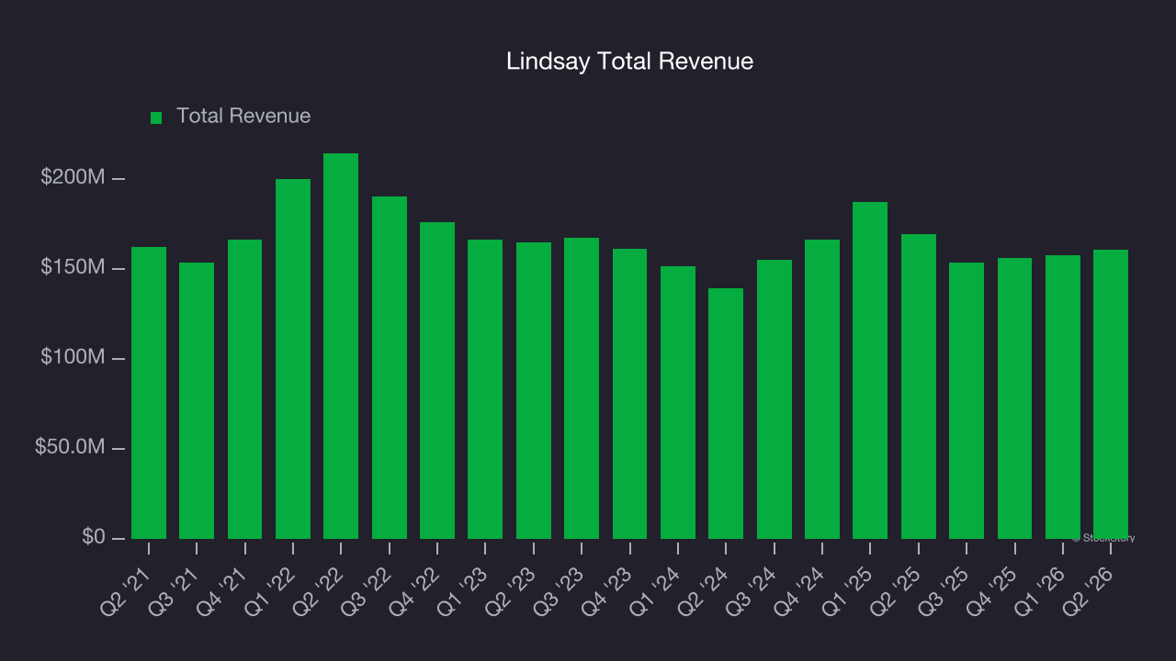Click the $100M y-axis label
Image resolution: width=1176 pixels, height=661 pixels.
[73, 357]
